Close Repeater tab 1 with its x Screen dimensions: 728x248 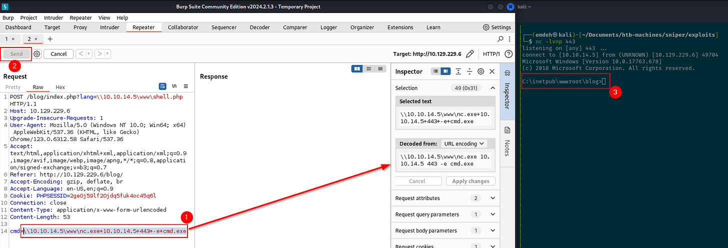point(13,38)
